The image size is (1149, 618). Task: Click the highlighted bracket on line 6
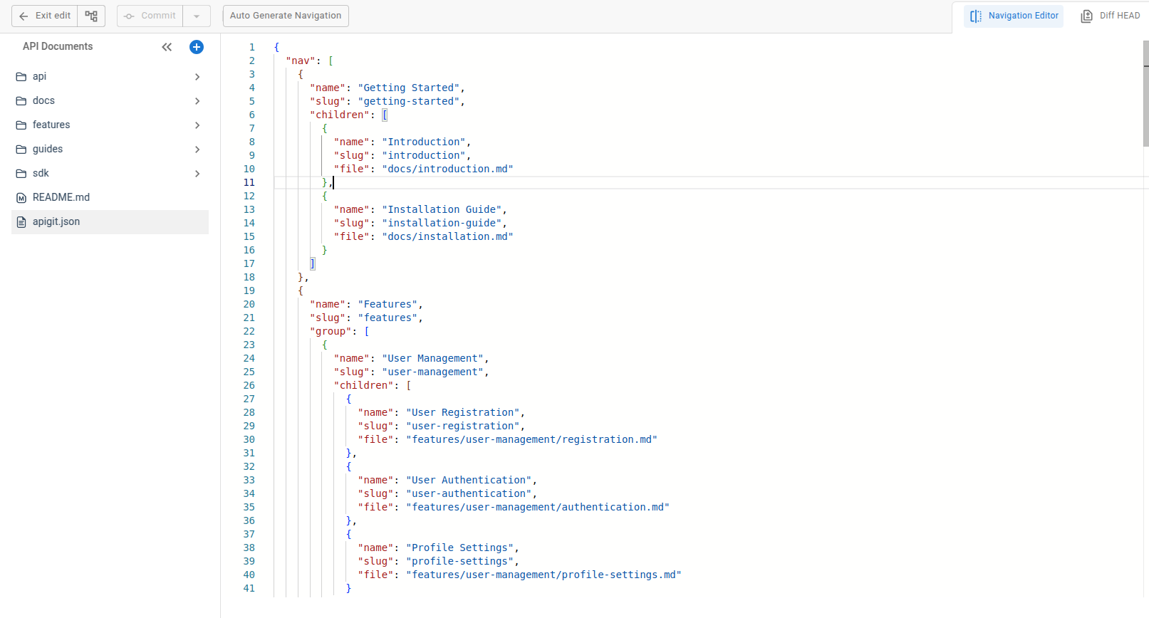pos(385,115)
